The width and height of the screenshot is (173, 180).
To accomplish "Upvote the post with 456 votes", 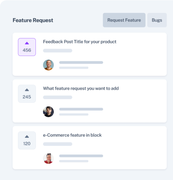I will click(x=27, y=47).
